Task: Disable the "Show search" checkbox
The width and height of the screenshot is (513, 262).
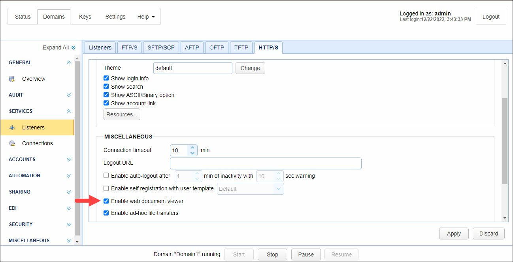Action: (x=106, y=86)
